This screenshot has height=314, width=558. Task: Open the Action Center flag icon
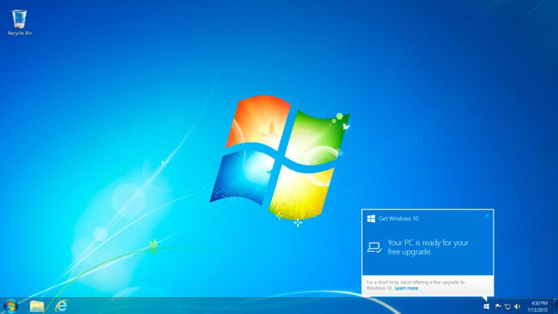498,306
